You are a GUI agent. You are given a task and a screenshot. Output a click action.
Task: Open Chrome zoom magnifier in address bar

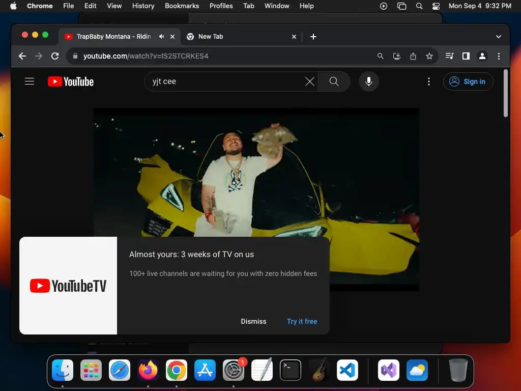pos(381,56)
